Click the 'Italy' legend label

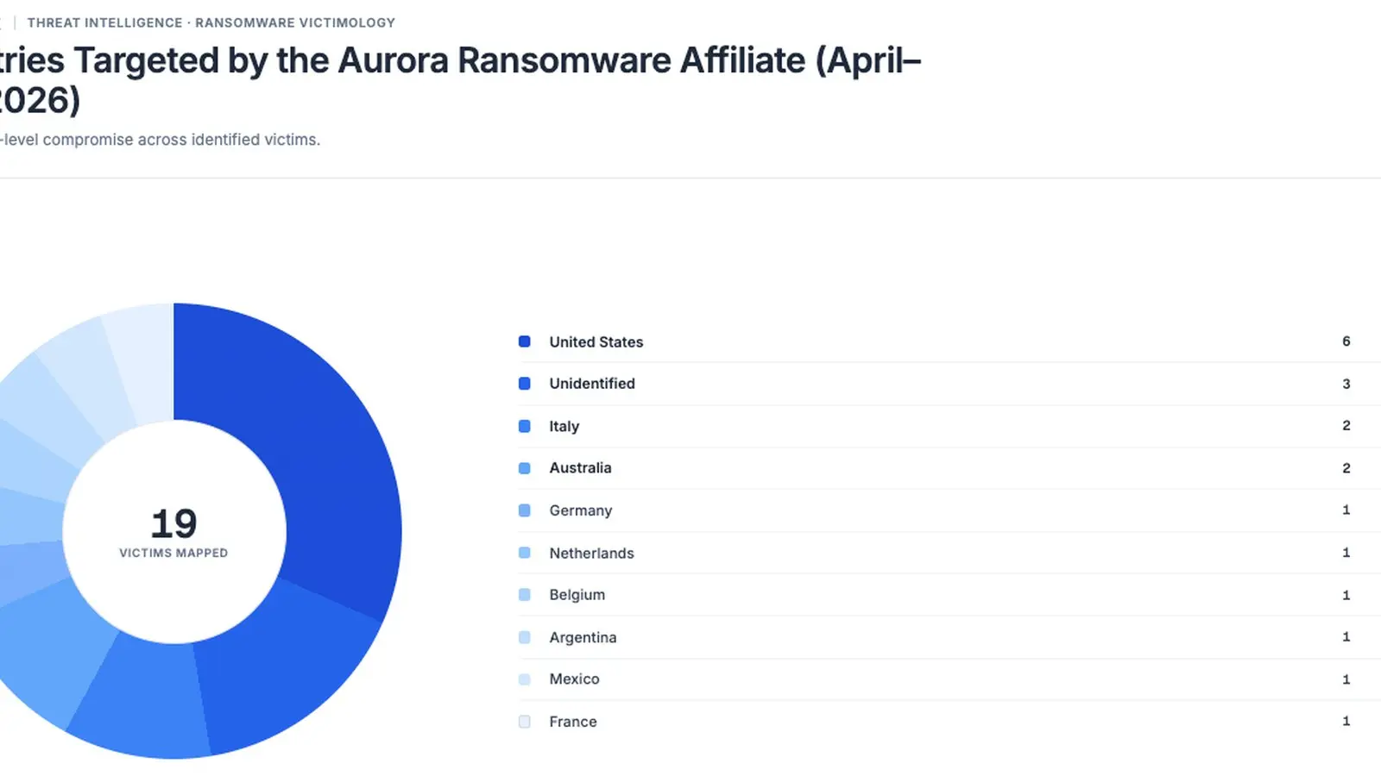coord(564,426)
